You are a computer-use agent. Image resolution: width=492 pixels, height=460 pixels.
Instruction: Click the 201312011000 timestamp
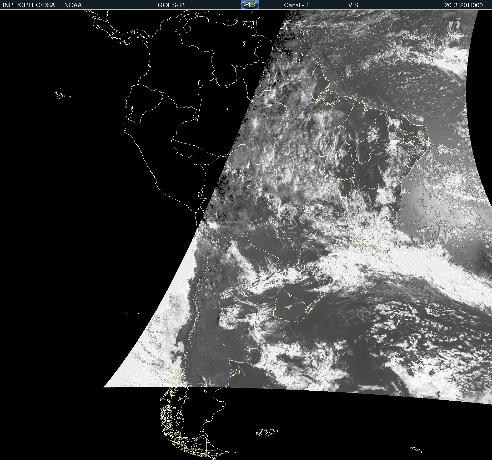tap(464, 5)
